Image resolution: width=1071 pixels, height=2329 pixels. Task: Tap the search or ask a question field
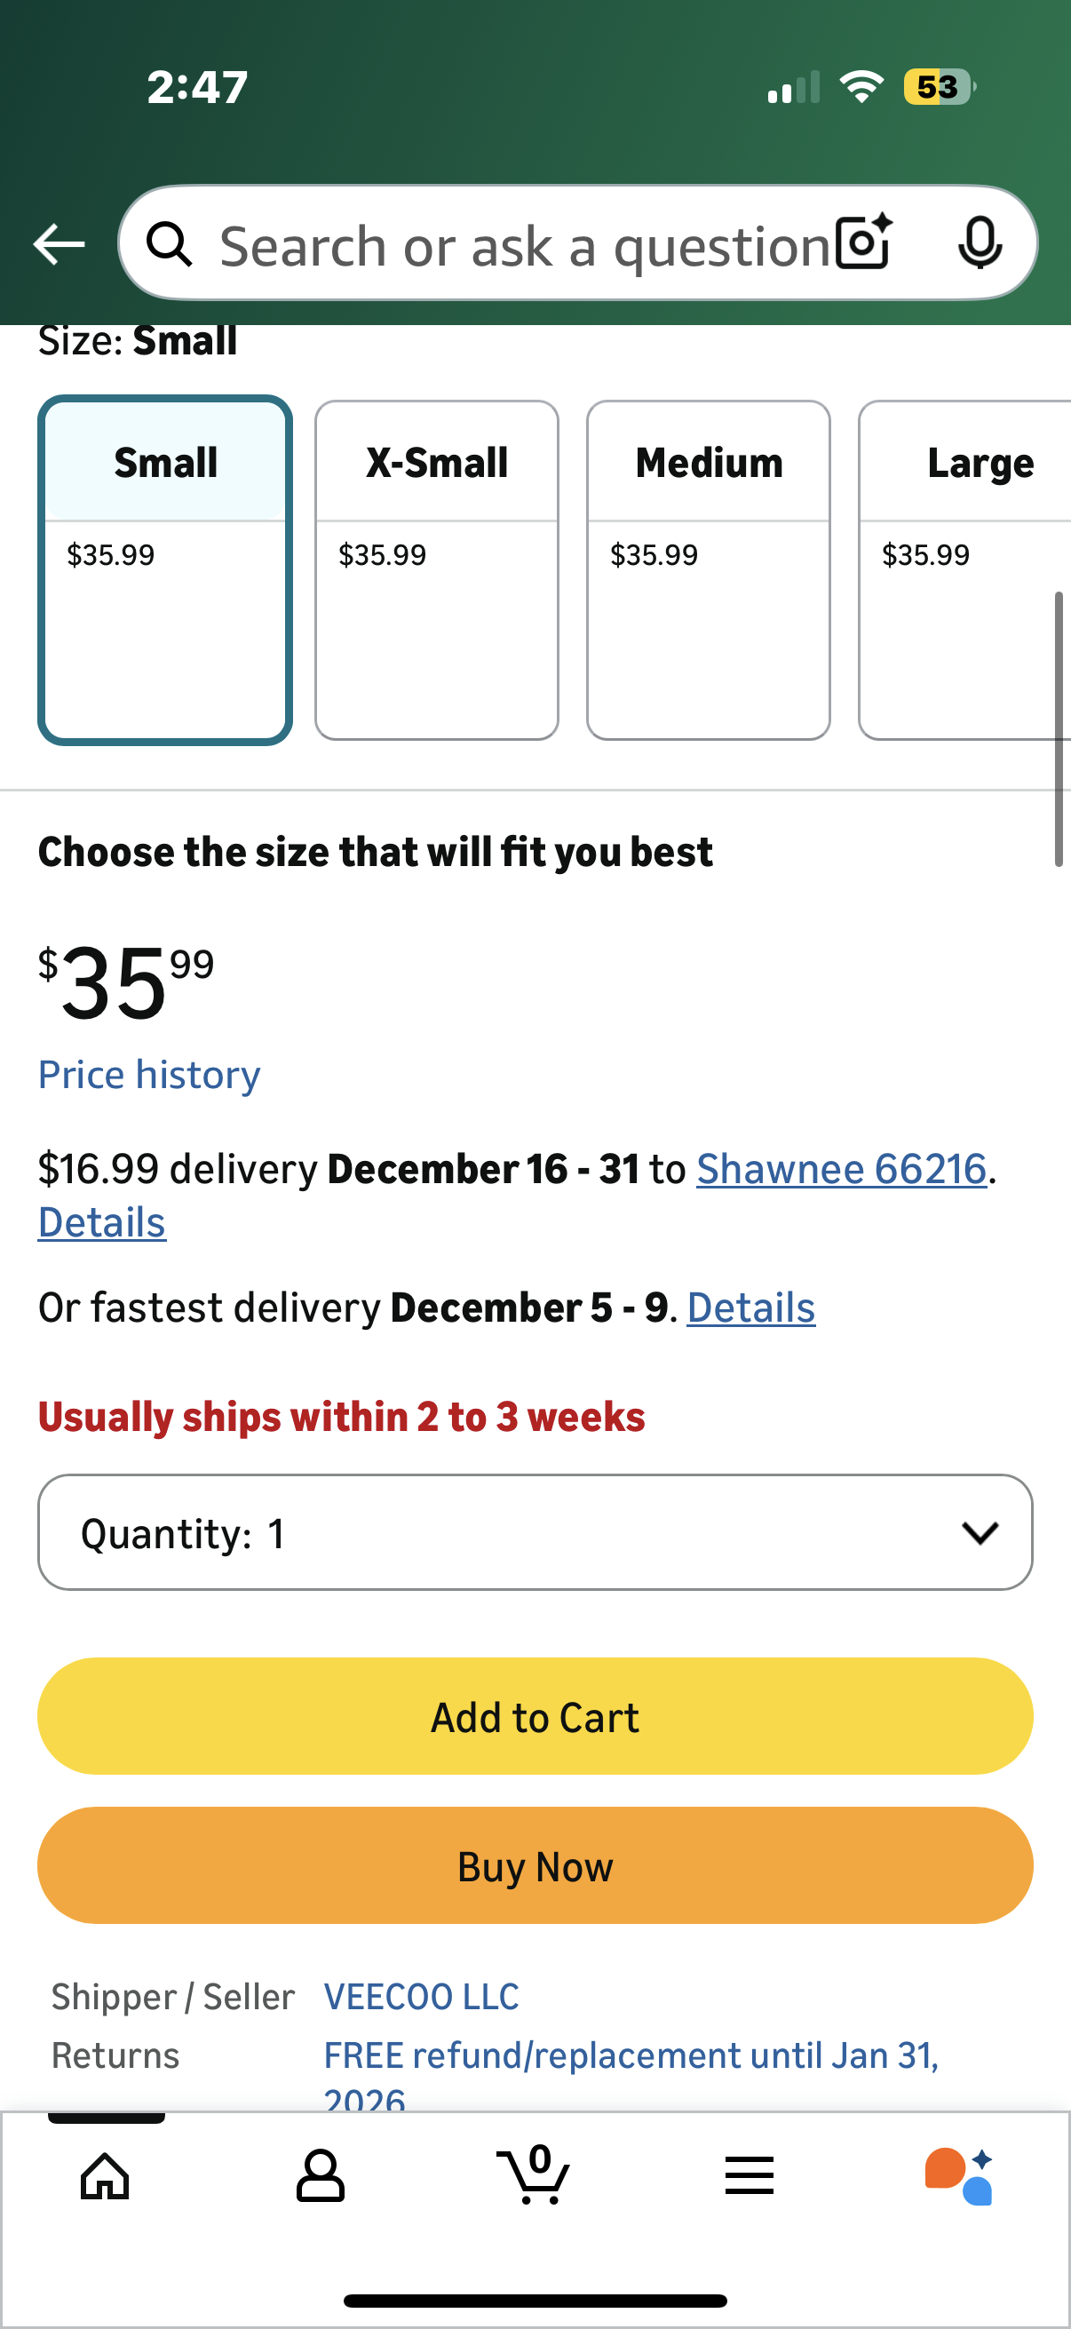pyautogui.click(x=524, y=246)
